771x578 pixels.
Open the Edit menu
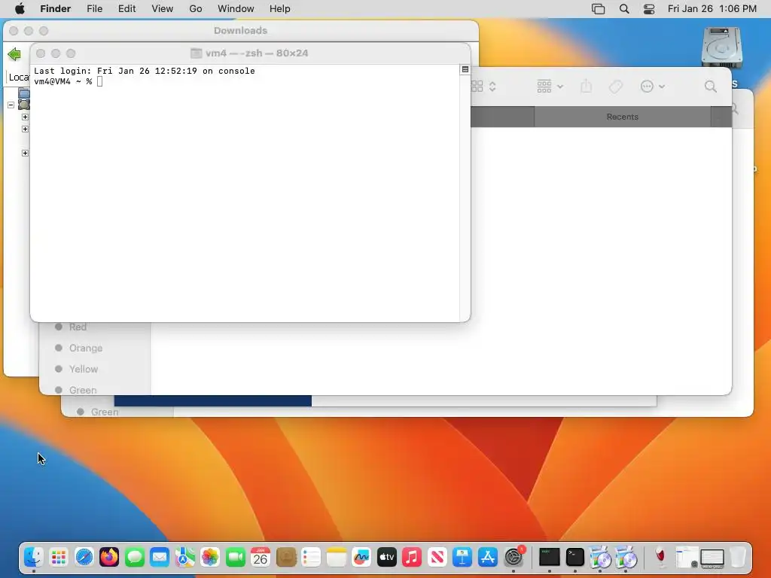point(126,9)
